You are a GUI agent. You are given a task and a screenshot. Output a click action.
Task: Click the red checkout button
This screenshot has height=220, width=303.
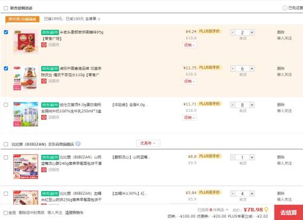288,212
